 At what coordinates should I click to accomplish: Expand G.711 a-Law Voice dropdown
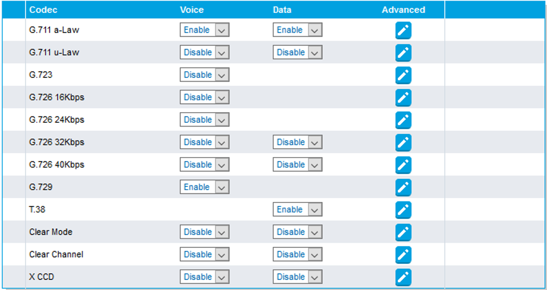point(205,30)
